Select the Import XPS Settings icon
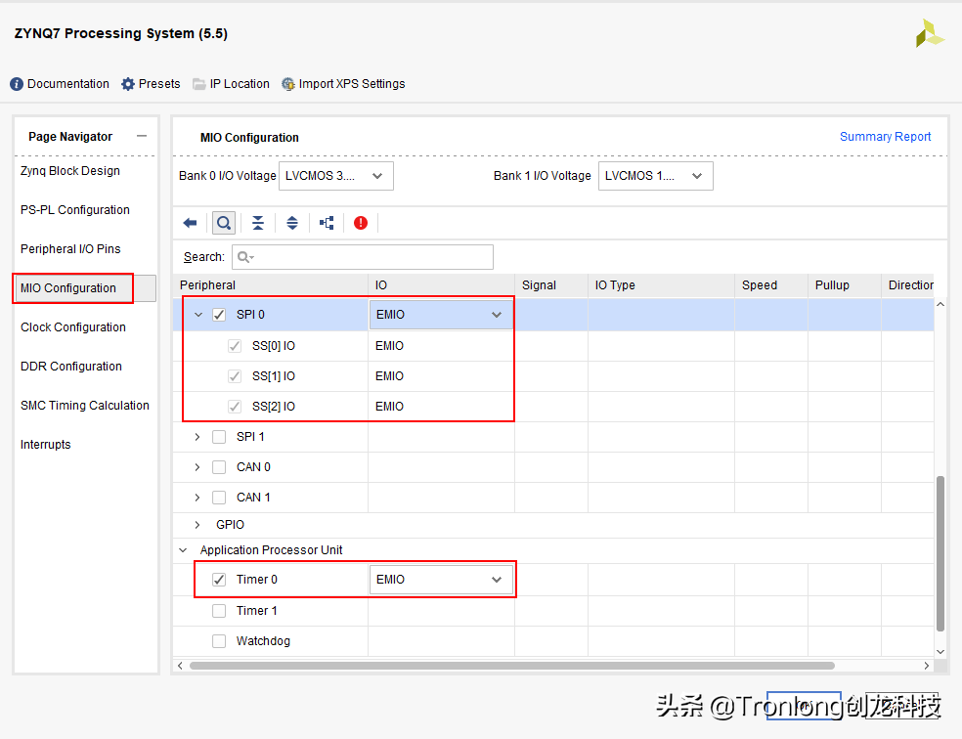The height and width of the screenshot is (739, 962). (287, 84)
